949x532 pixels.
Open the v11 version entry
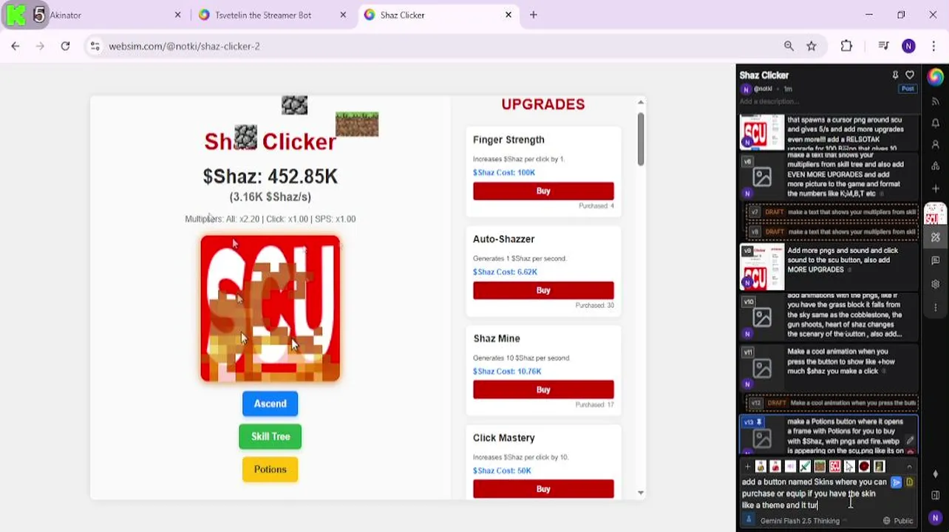coord(829,367)
